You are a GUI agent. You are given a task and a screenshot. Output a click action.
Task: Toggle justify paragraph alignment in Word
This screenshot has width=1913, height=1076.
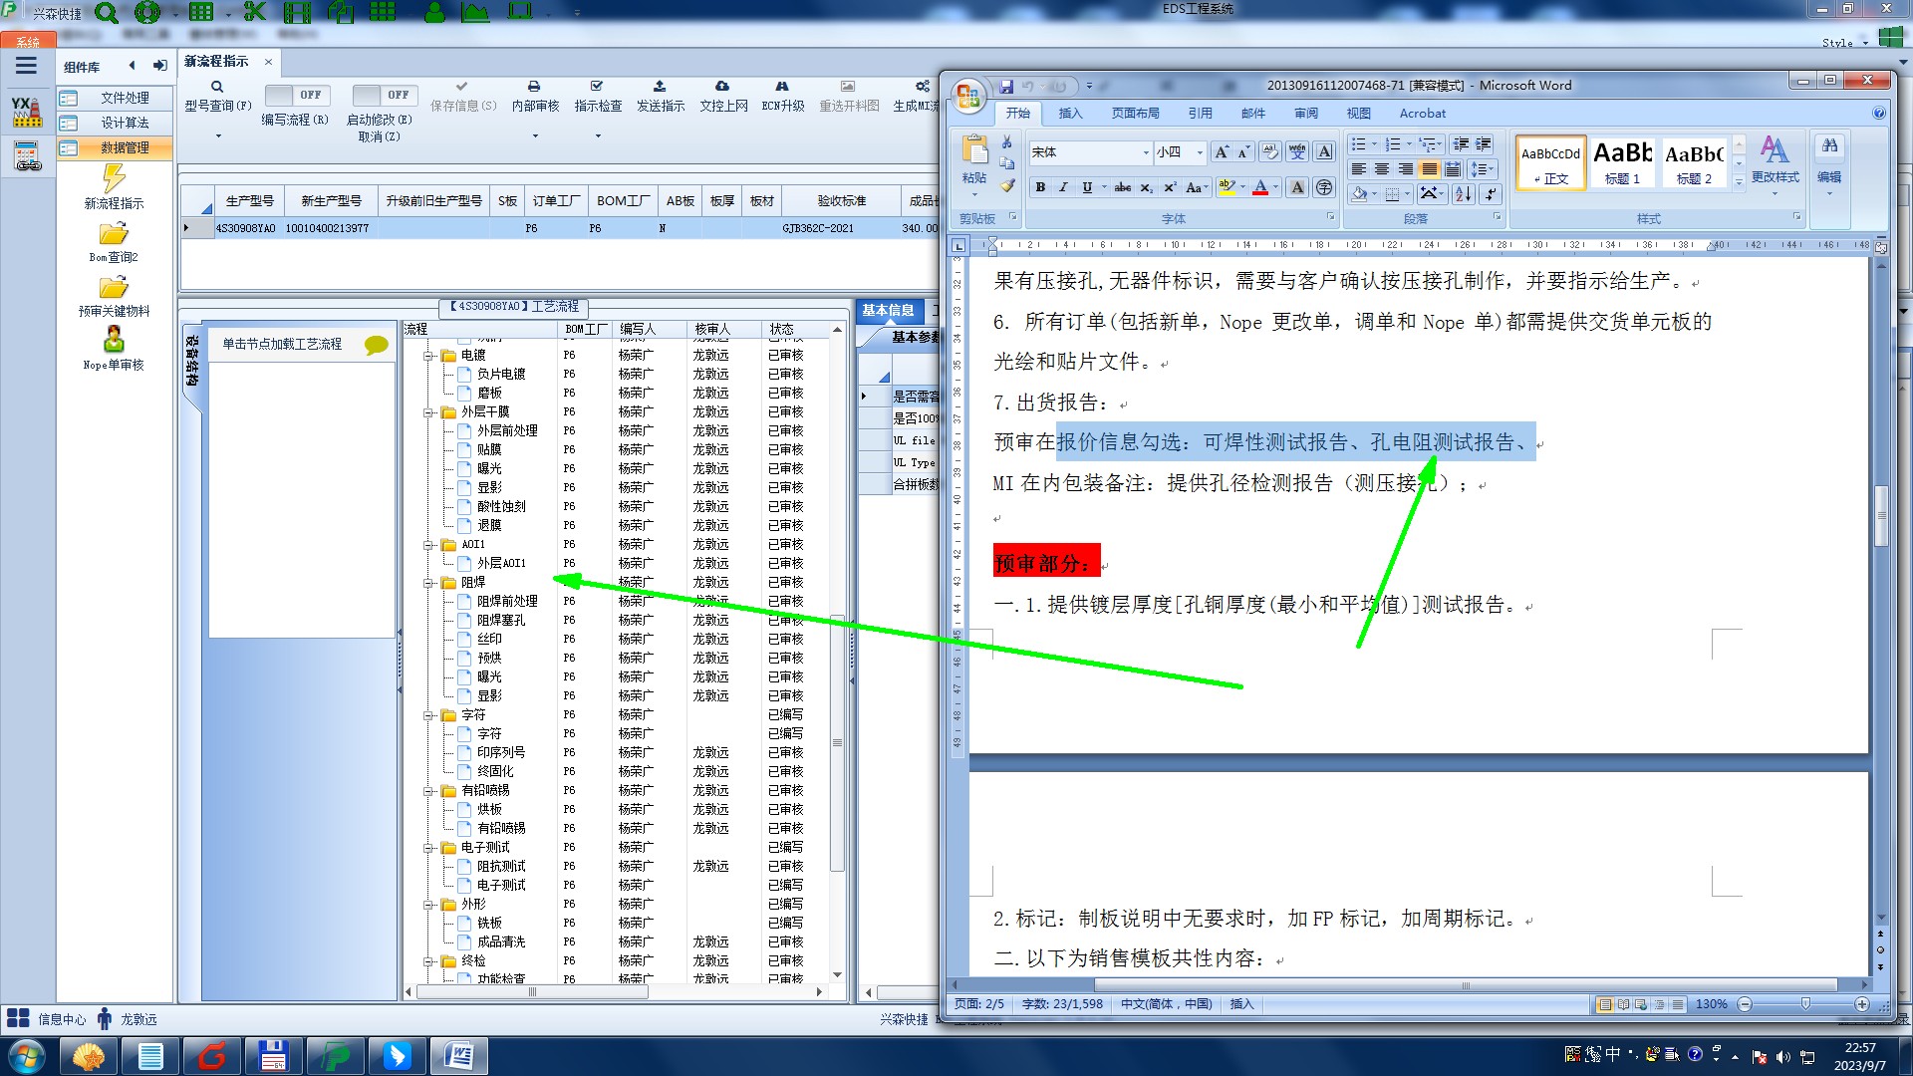1429,169
